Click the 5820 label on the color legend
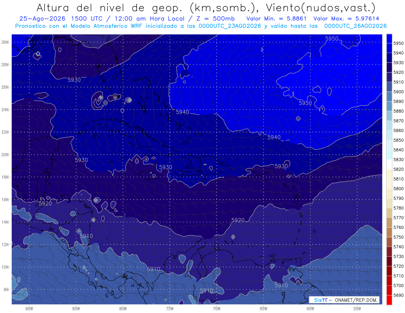405x313 pixels. (x=399, y=169)
